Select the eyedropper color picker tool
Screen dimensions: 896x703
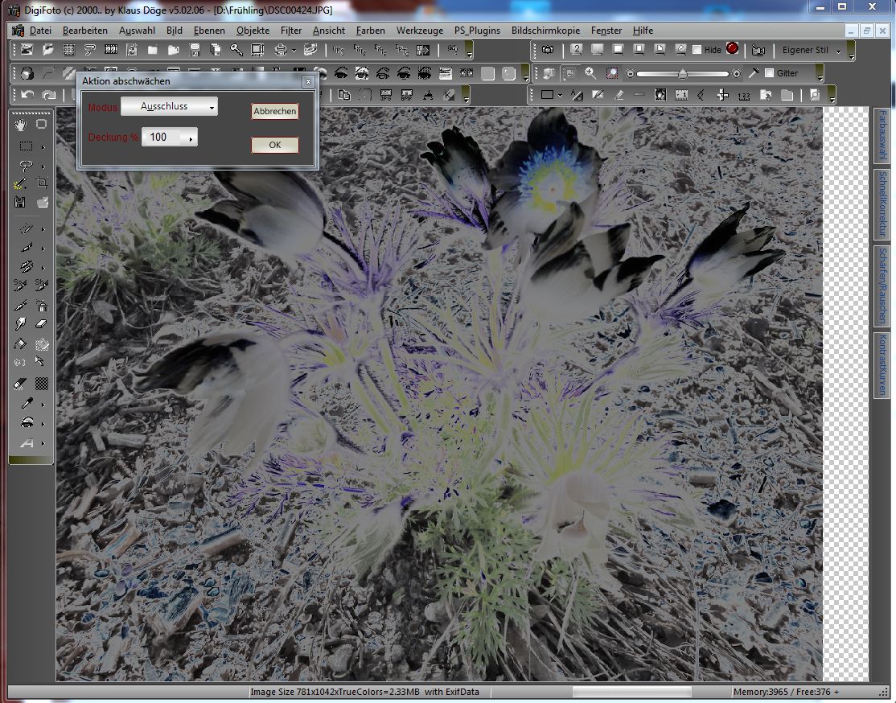(x=25, y=403)
